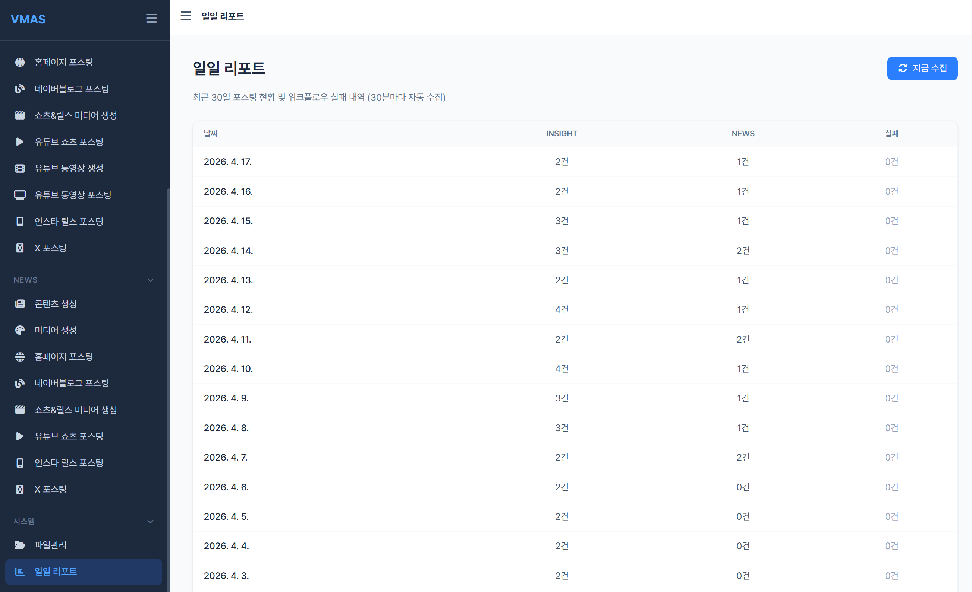Viewport: 972px width, 592px height.
Task: Click the 유튜브 동영상 포스팅 monitor icon
Action: click(x=20, y=195)
